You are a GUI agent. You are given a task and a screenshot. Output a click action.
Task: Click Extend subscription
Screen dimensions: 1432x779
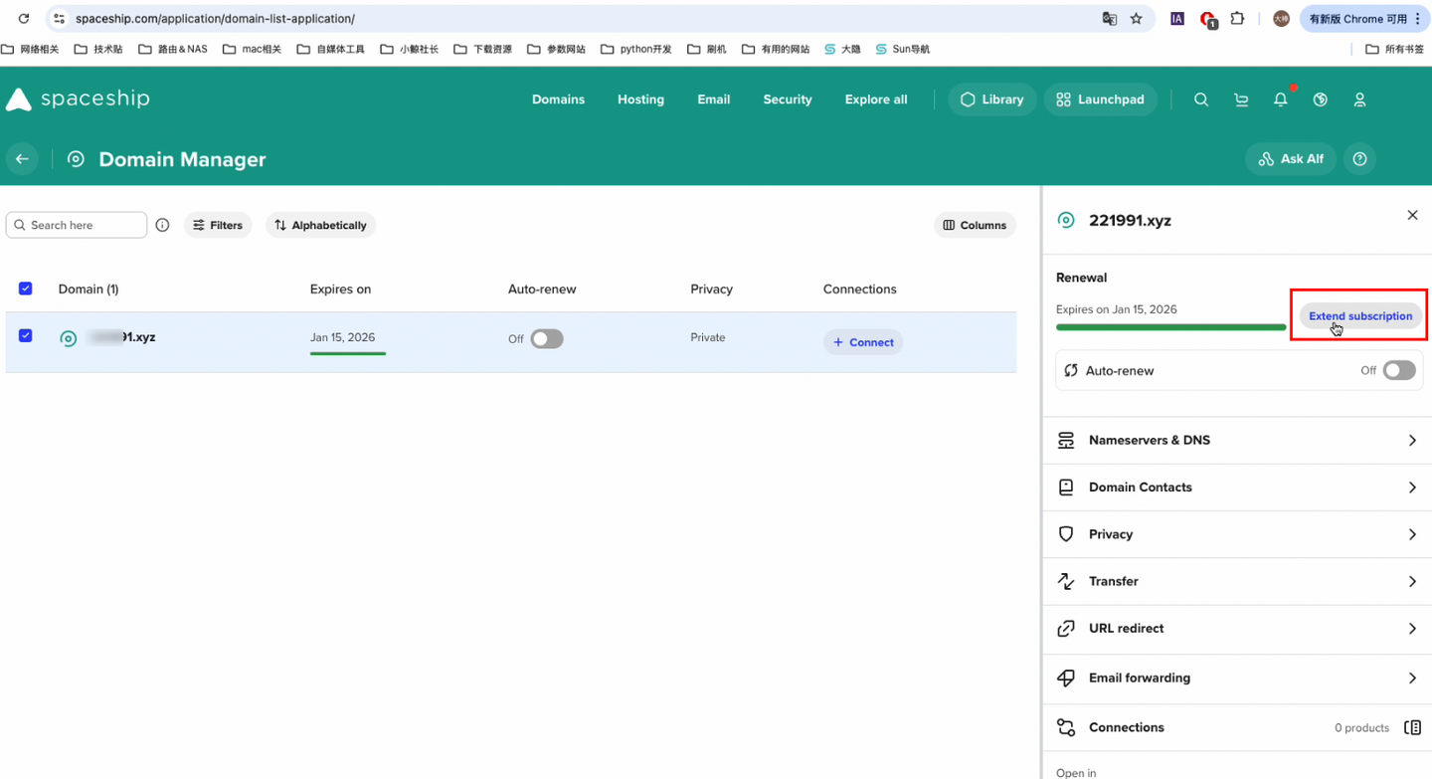[x=1360, y=316]
